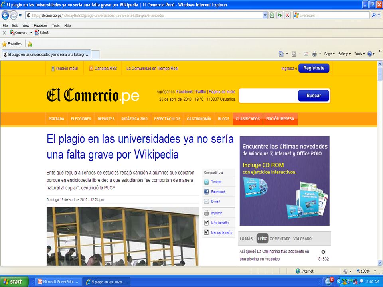Select the El plagio page tab
Image resolution: width=383 pixels, height=287 pixels.
pos(46,55)
